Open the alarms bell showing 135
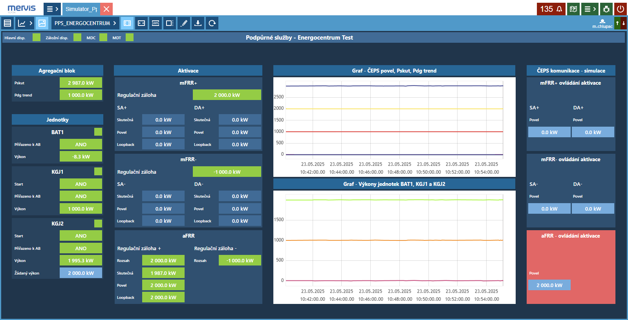628x320 pixels. (x=551, y=9)
